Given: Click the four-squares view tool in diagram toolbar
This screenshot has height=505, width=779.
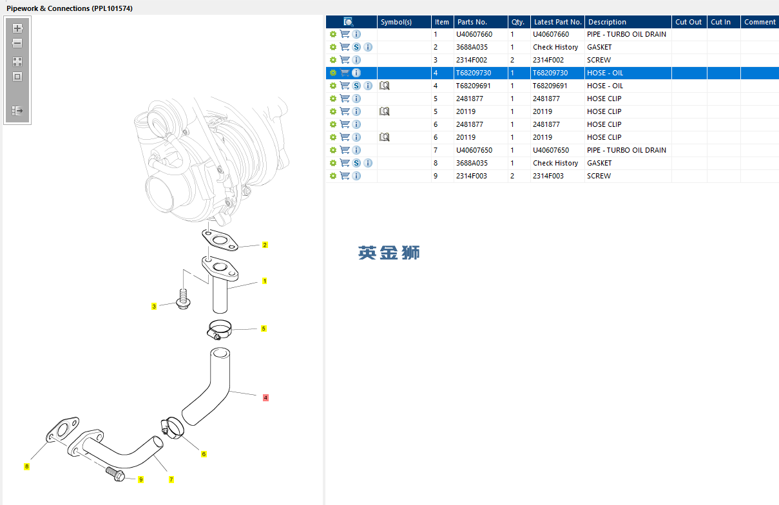Looking at the screenshot, I should point(17,62).
